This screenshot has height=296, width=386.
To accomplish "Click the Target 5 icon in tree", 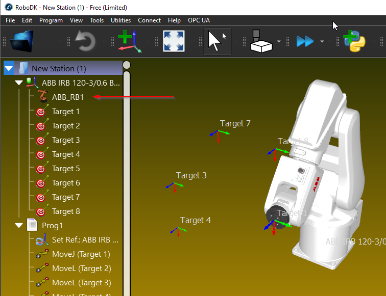I will coord(42,168).
